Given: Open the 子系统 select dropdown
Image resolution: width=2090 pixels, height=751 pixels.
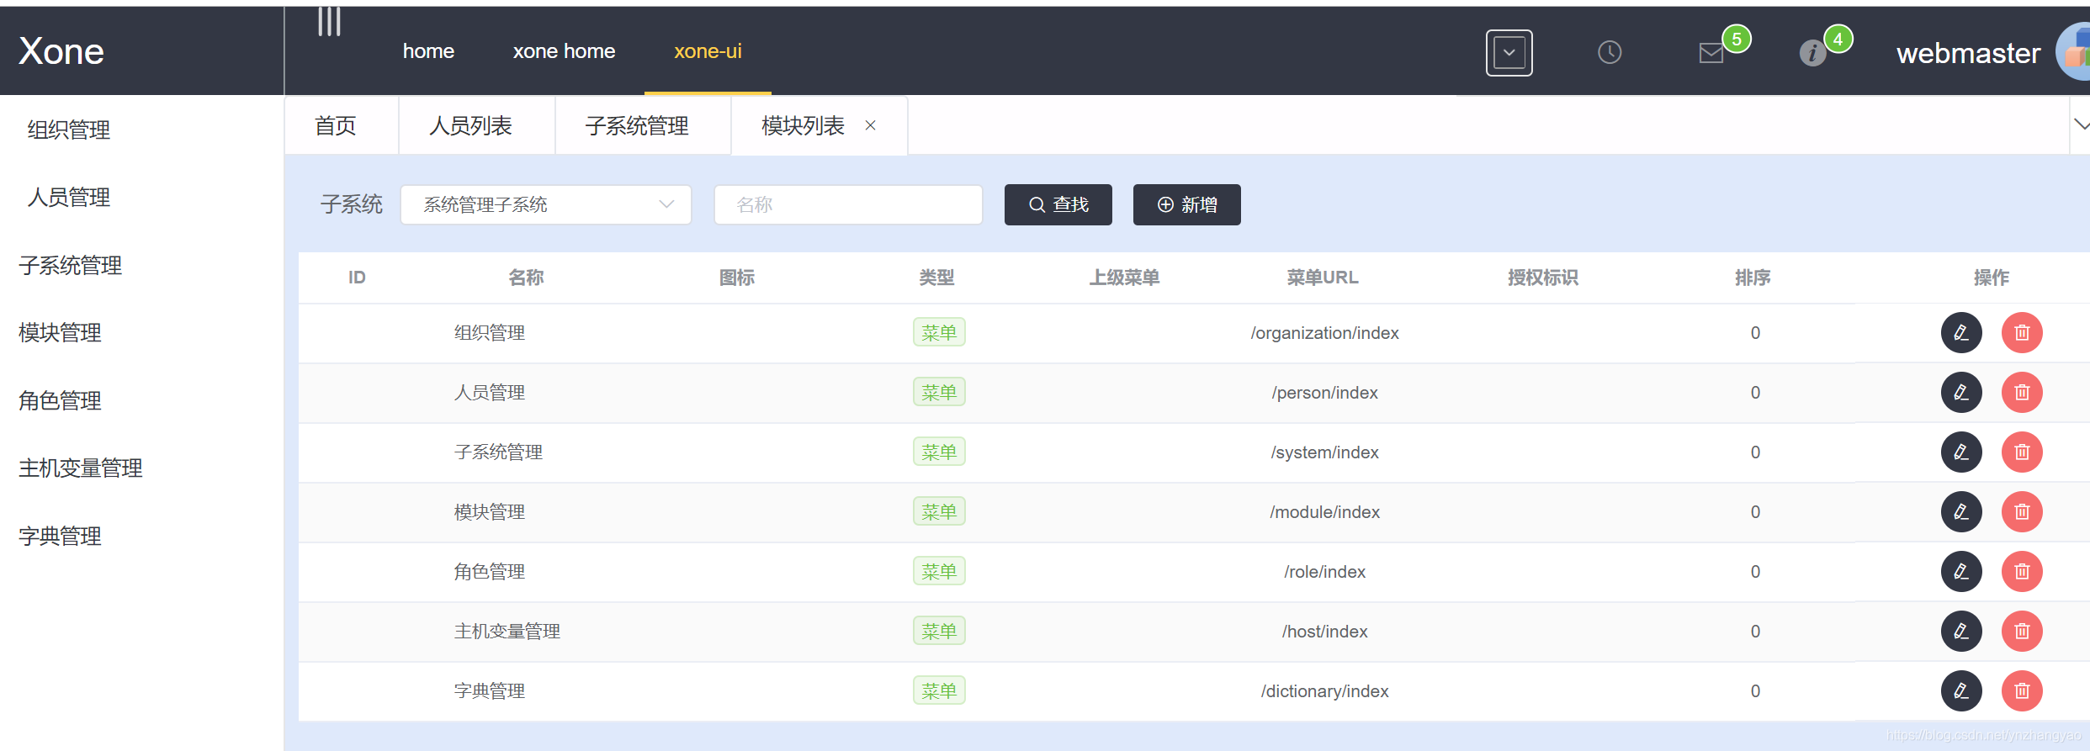Looking at the screenshot, I should [546, 204].
